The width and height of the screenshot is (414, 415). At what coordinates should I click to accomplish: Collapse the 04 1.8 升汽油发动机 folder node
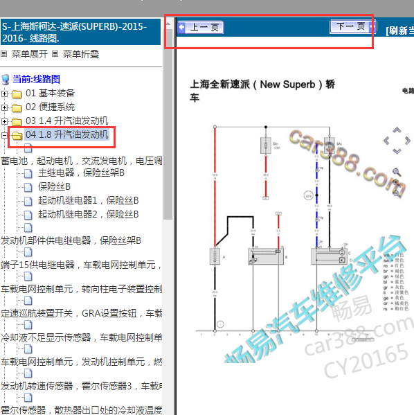[4, 135]
